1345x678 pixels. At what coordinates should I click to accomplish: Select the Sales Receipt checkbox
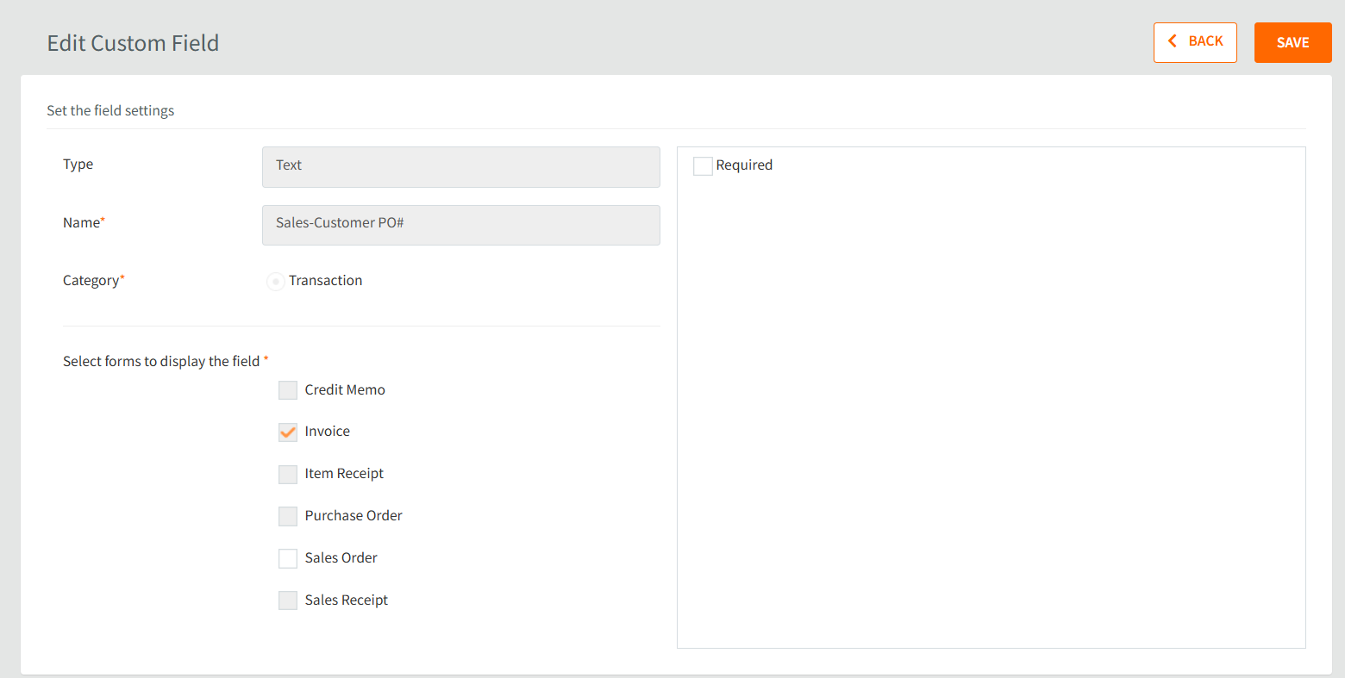click(x=288, y=600)
